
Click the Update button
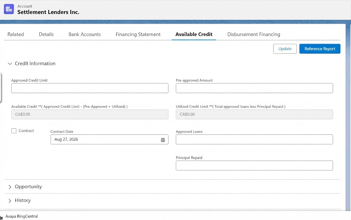pos(285,49)
